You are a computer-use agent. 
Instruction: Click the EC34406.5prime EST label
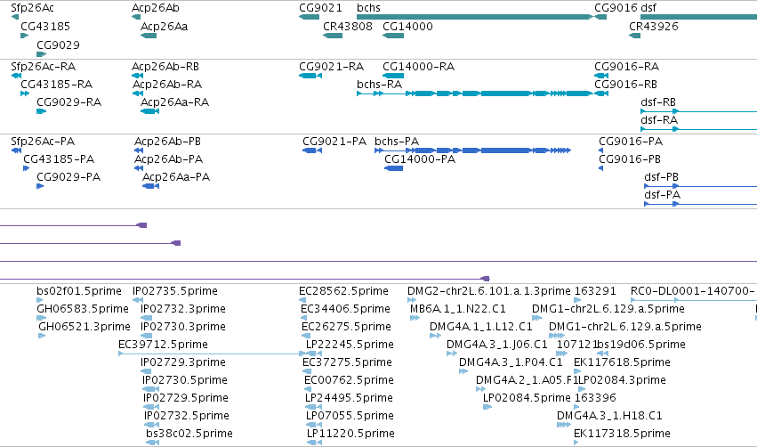(345, 309)
